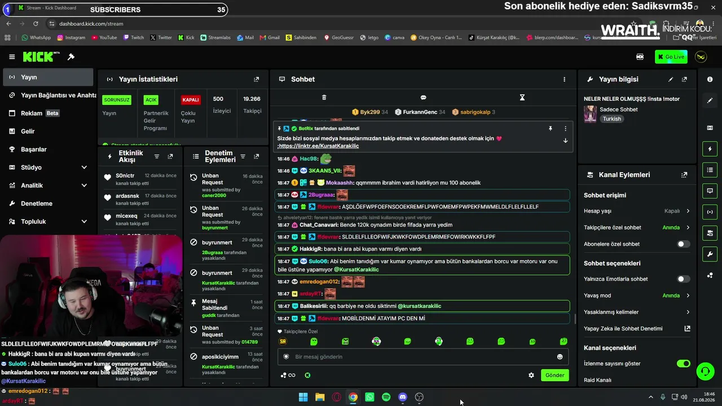Open Yapay Zeka ile Sohbet Denetimi external link
The image size is (722, 406).
click(x=687, y=329)
